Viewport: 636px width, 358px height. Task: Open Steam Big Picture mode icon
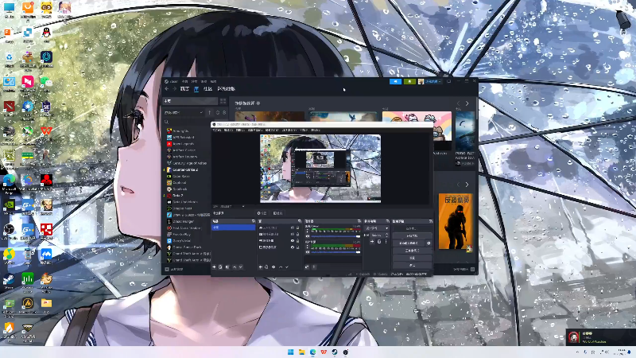(x=448, y=81)
